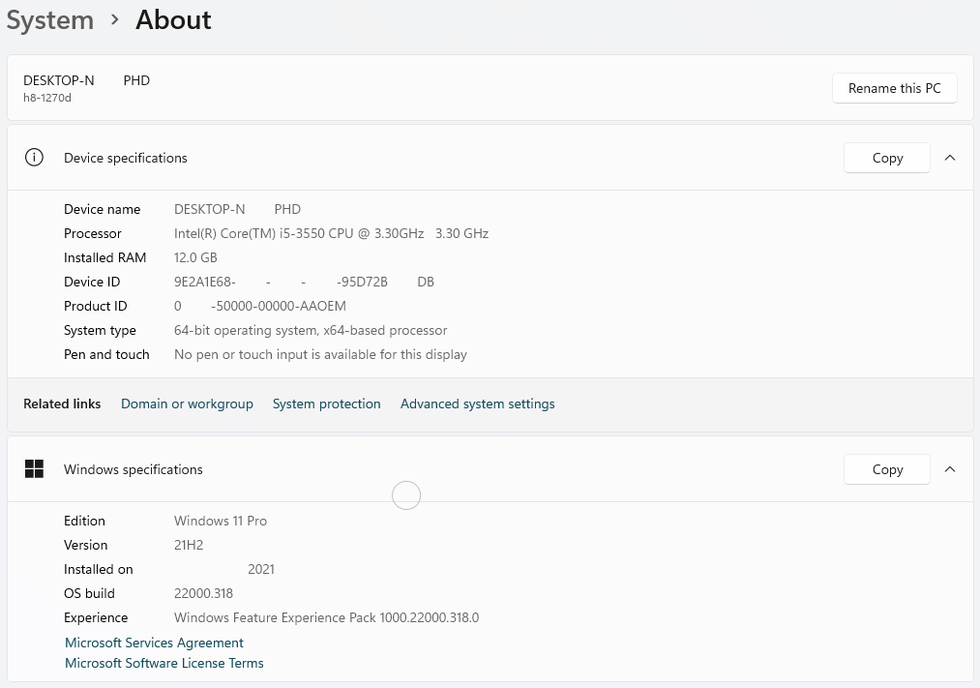Click the Device specifications heading text

click(126, 158)
